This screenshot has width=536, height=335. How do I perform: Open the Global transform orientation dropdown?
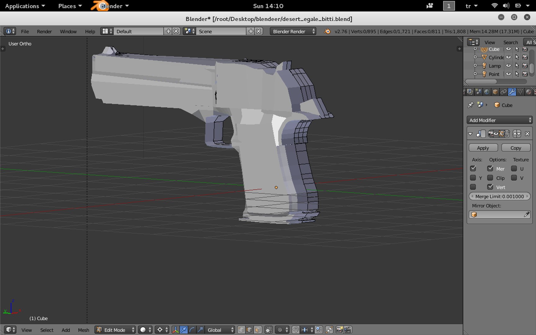pyautogui.click(x=220, y=330)
